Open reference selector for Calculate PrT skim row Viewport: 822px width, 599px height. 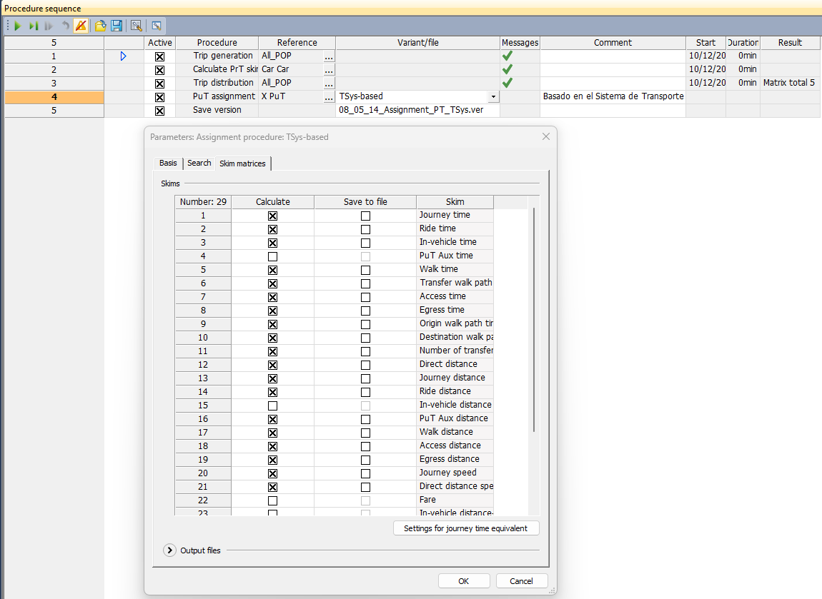pos(329,70)
